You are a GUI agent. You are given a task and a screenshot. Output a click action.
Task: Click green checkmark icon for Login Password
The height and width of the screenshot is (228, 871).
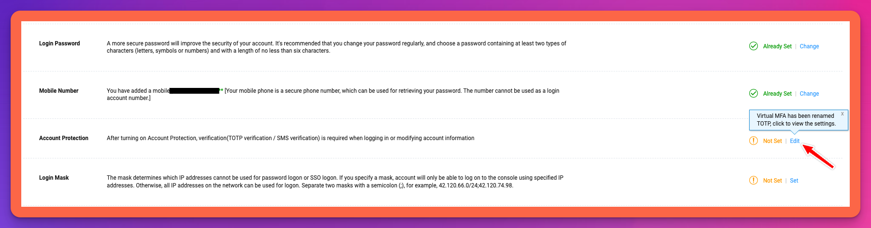click(753, 46)
